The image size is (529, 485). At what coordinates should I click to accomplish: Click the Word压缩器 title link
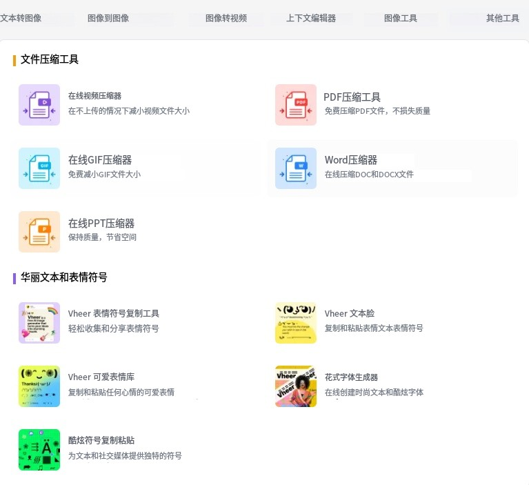click(351, 160)
